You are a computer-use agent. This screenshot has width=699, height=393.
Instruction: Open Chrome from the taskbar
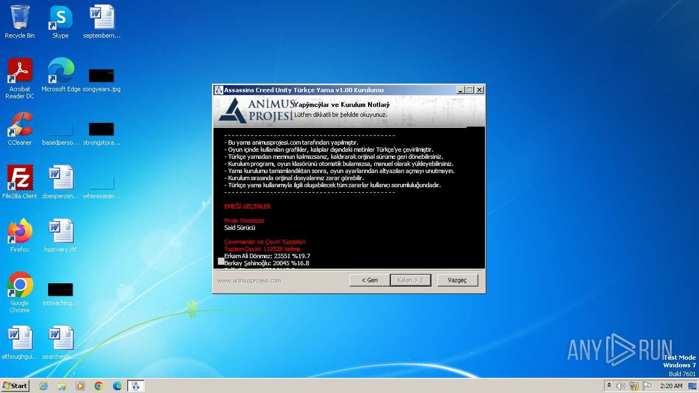(99, 386)
